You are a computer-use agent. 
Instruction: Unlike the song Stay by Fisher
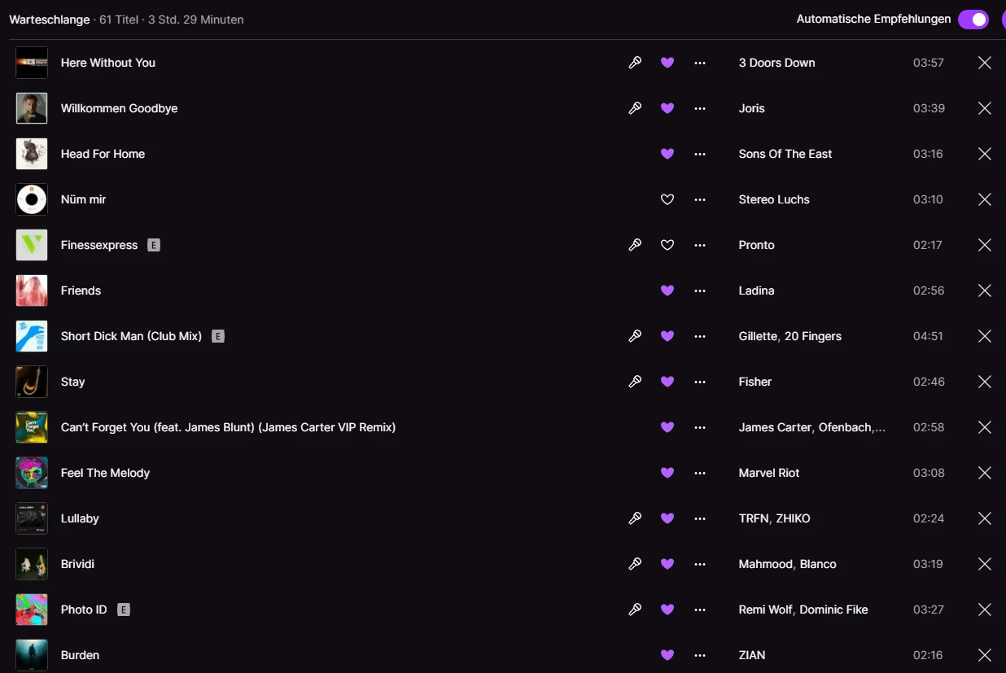(667, 382)
